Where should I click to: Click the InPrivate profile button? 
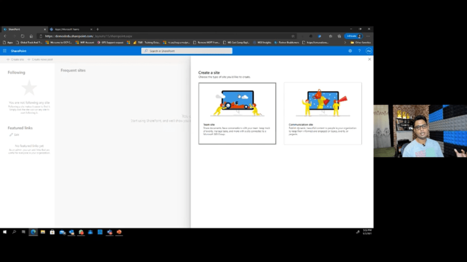(x=353, y=36)
